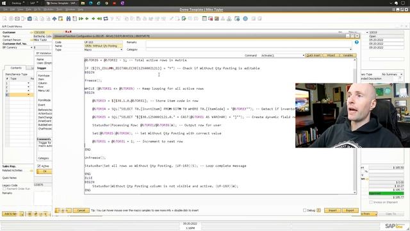Click the OK button in validation window
This screenshot has width=410, height=231.
44,171
